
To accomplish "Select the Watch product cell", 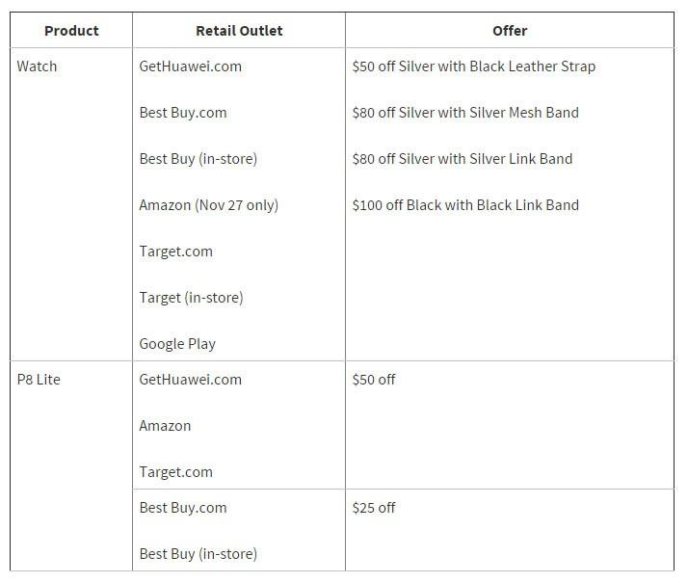I will click(38, 66).
